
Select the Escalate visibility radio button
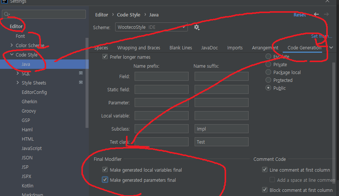[x=268, y=56]
